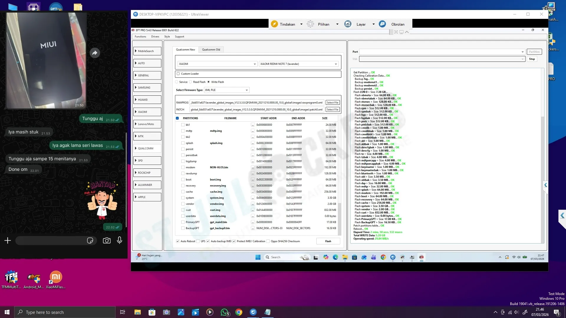Viewport: 566px width, 318px height.
Task: Click the Flash button
Action: (328, 241)
